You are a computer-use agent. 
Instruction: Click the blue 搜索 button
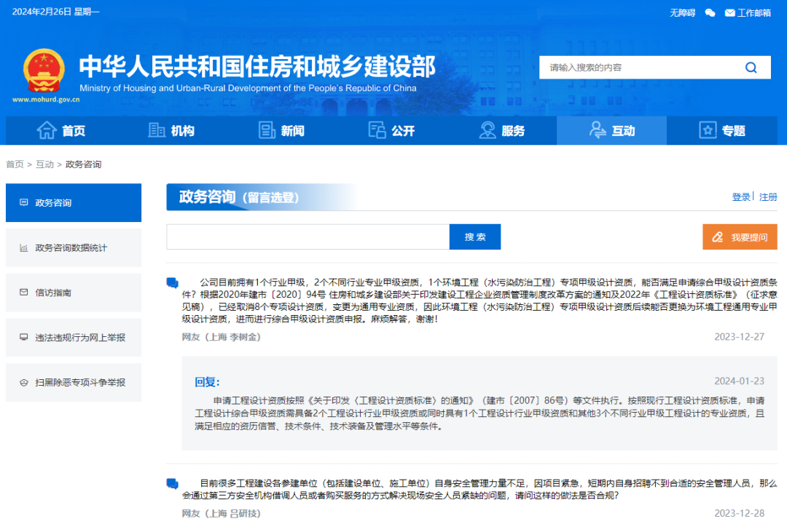[x=475, y=237]
